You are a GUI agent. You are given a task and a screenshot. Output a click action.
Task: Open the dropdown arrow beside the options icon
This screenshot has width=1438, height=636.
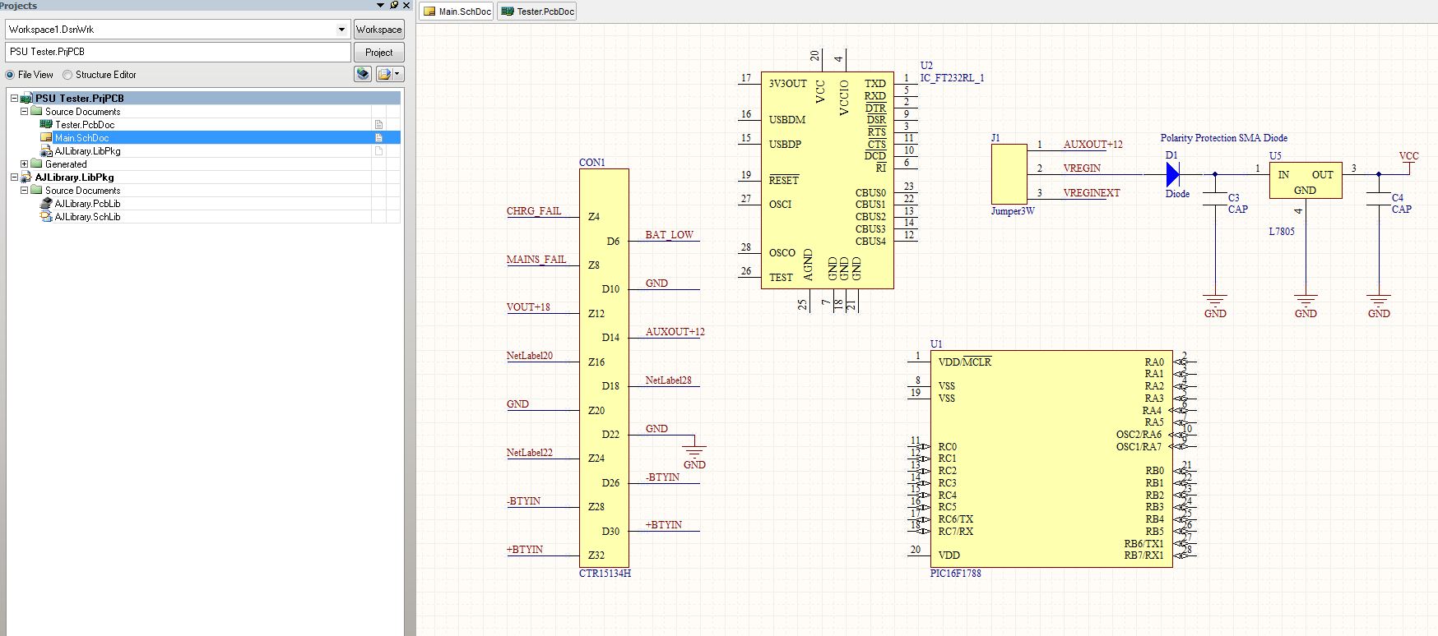click(398, 74)
